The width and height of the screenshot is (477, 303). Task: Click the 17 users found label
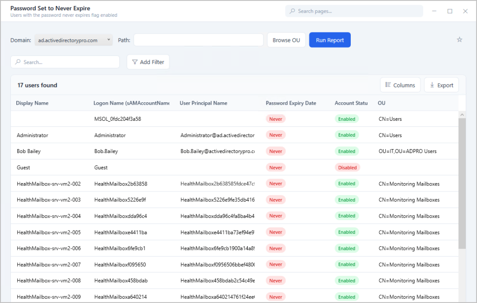[37, 86]
